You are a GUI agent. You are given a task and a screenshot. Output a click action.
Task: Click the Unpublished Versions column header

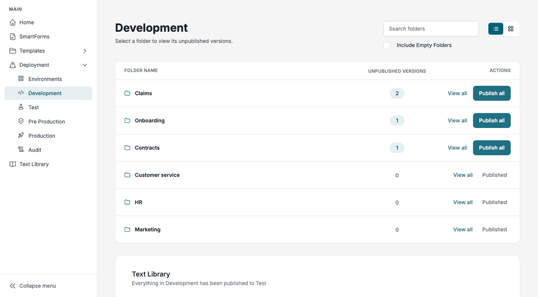(397, 71)
